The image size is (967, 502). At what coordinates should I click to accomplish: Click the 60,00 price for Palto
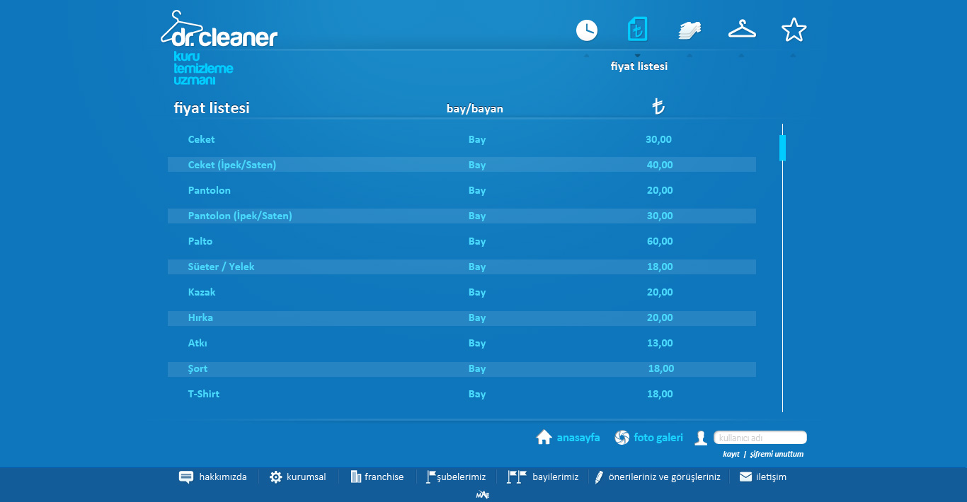click(660, 241)
